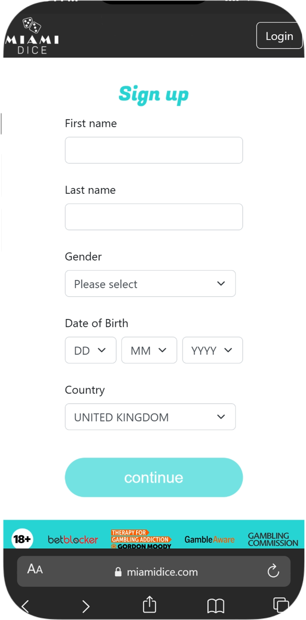Open the YYYY year selector

pos(212,350)
